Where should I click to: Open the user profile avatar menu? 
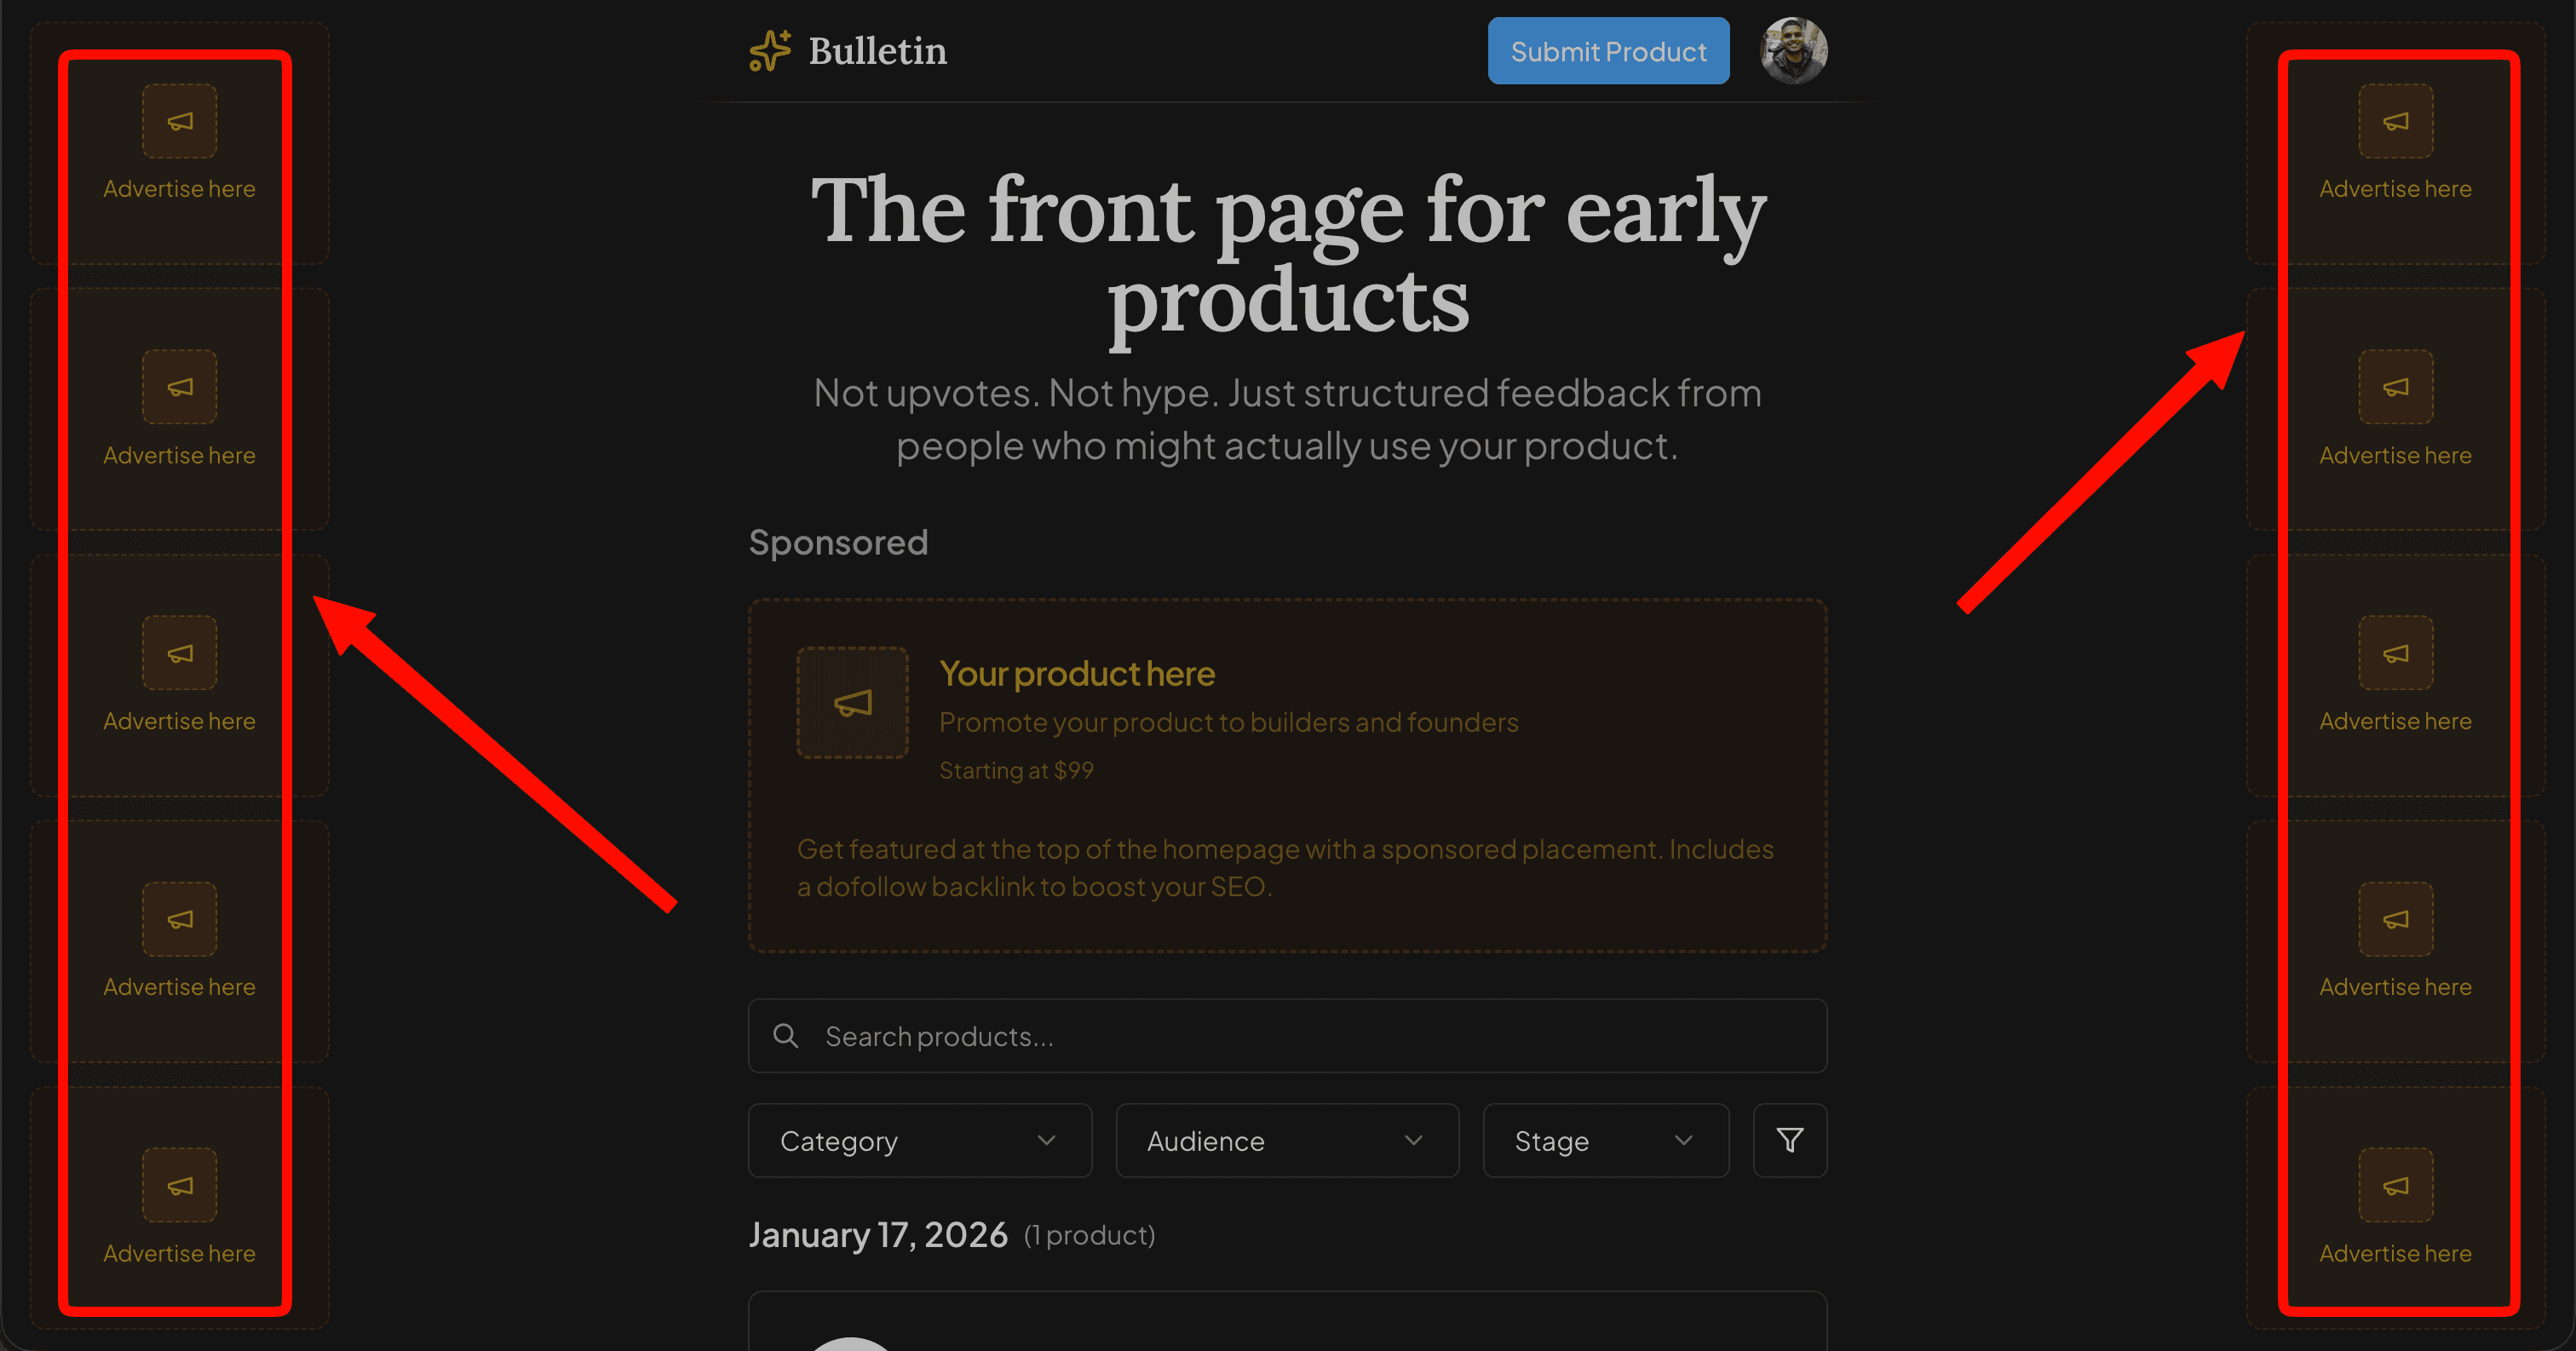pos(1792,51)
